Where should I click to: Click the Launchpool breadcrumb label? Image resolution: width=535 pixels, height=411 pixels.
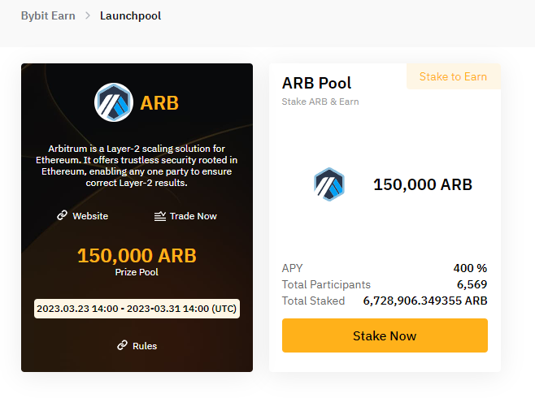point(130,16)
